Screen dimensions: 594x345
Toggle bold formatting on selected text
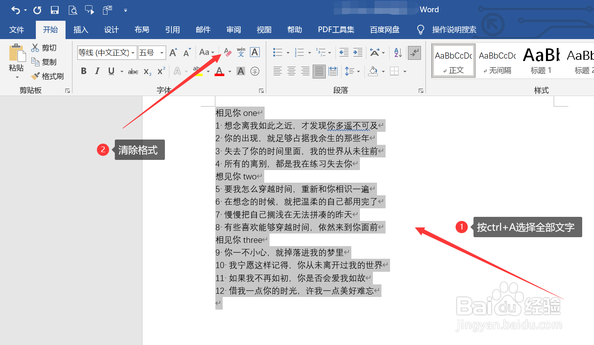(x=83, y=71)
